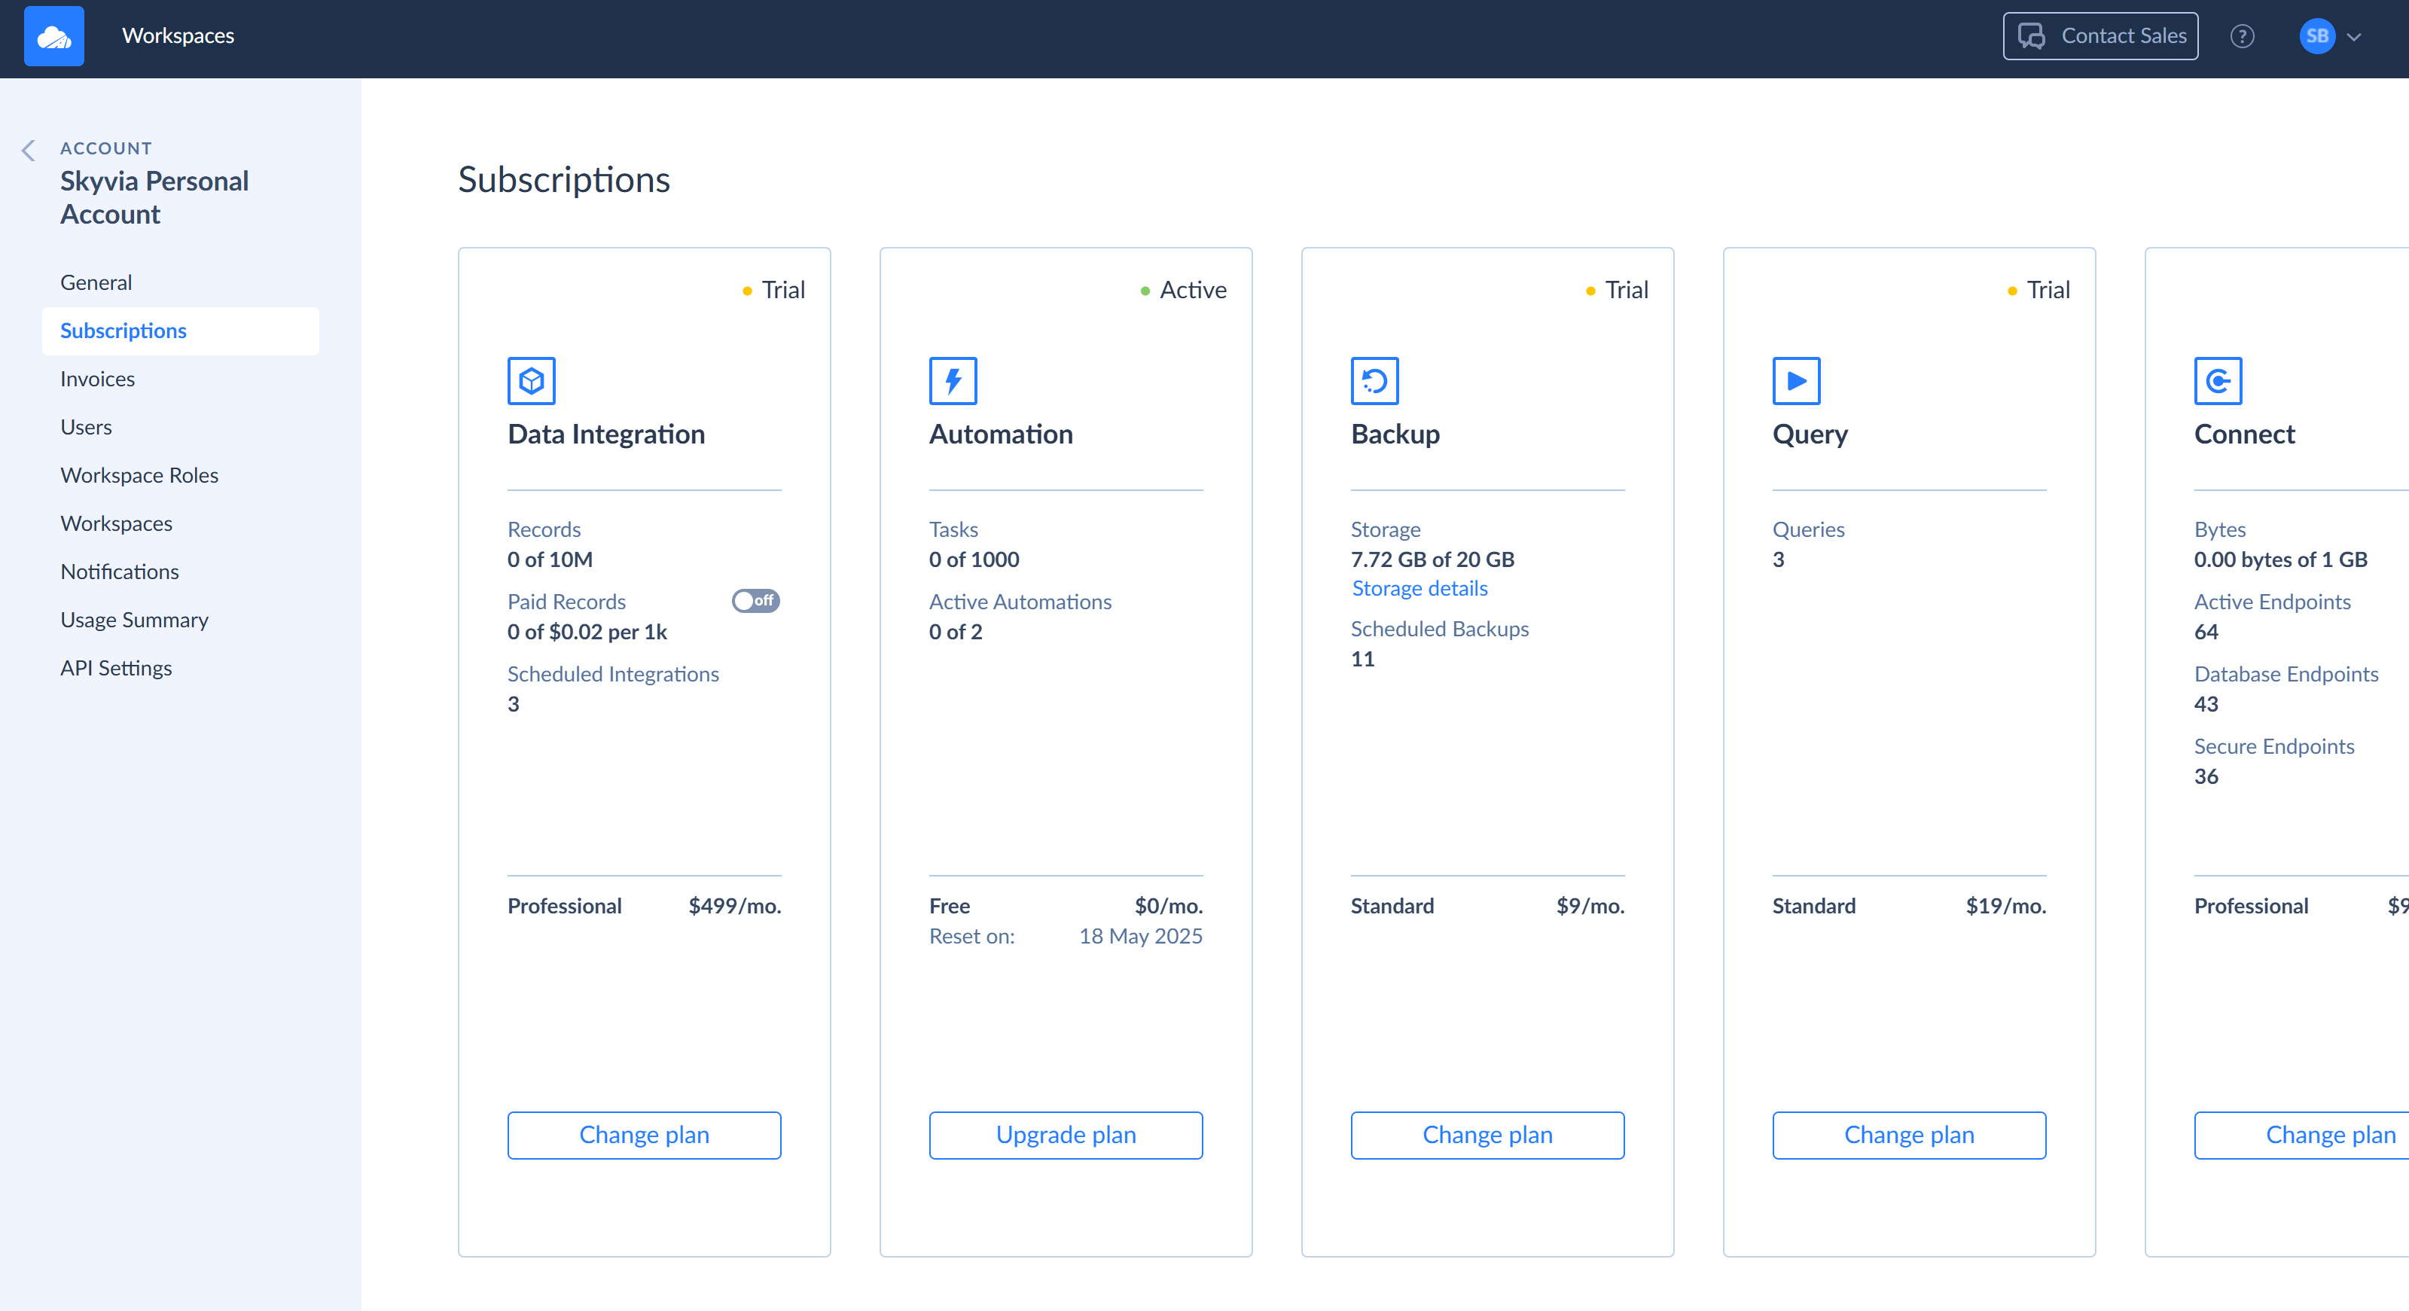
Task: Click the '0 of 1000' tasks value
Action: [x=974, y=559]
